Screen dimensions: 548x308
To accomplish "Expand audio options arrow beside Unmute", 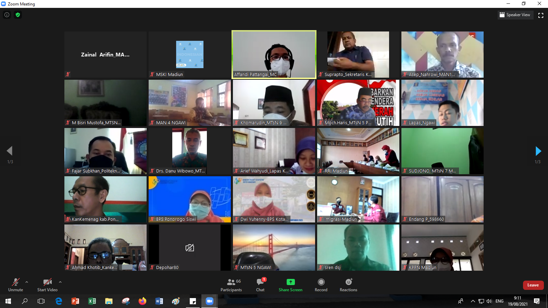I will (x=27, y=282).
